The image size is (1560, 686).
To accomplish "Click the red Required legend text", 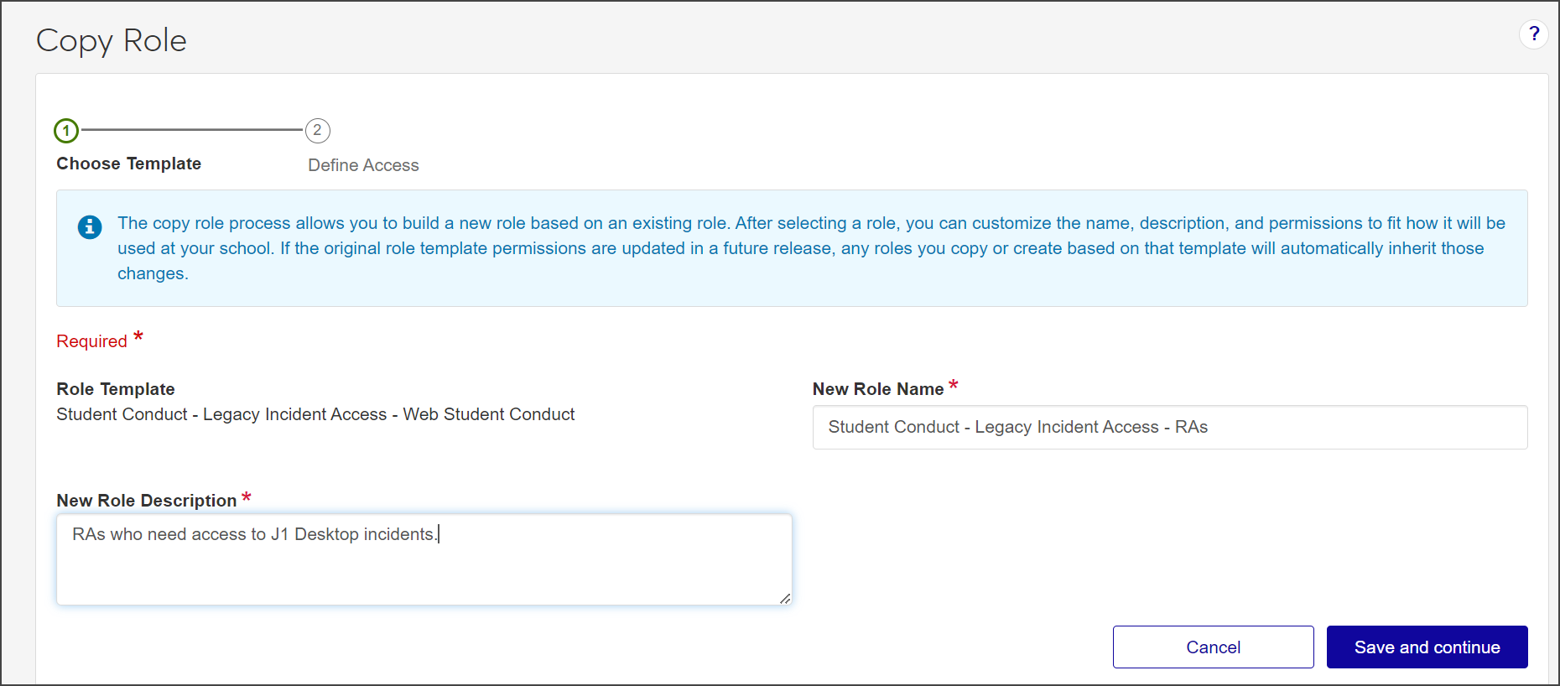I will [x=91, y=341].
